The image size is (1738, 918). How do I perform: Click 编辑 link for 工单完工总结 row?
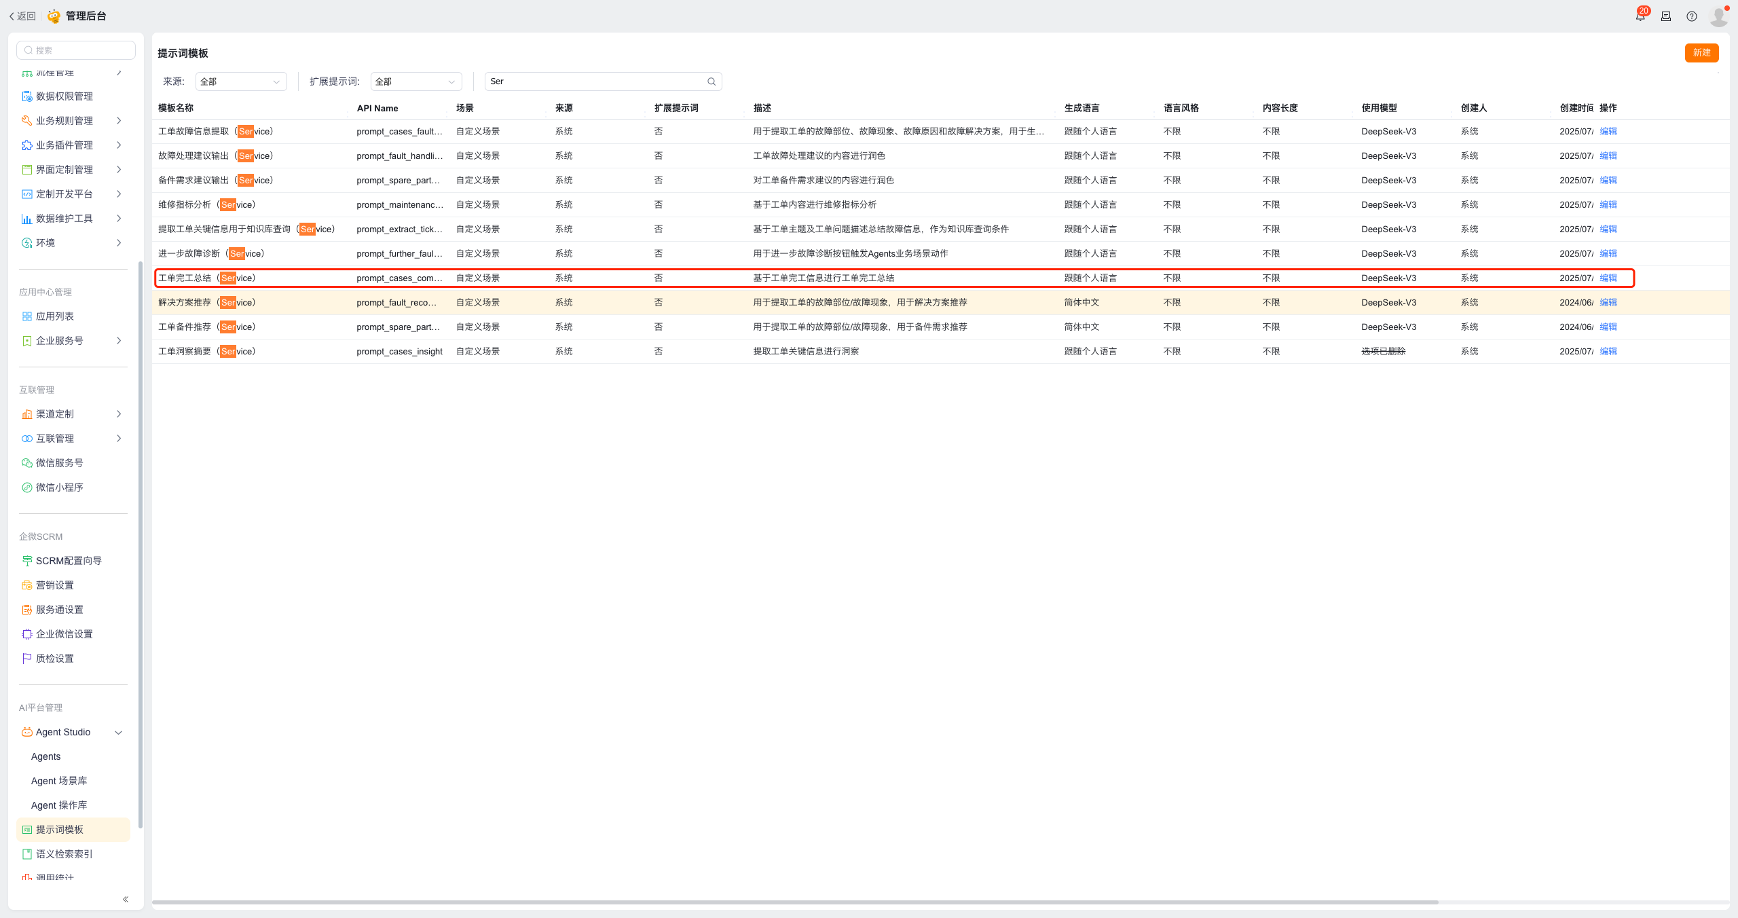pos(1608,278)
